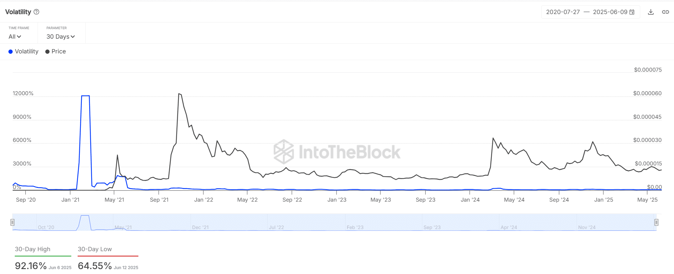Click the end date 2025-06-09 field
The image size is (674, 274).
610,12
